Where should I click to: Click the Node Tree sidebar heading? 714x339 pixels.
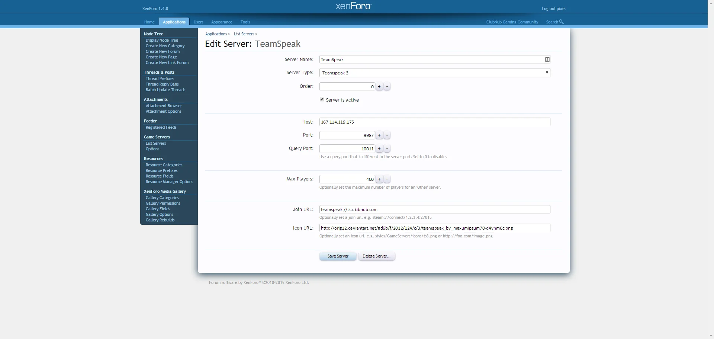(x=154, y=34)
